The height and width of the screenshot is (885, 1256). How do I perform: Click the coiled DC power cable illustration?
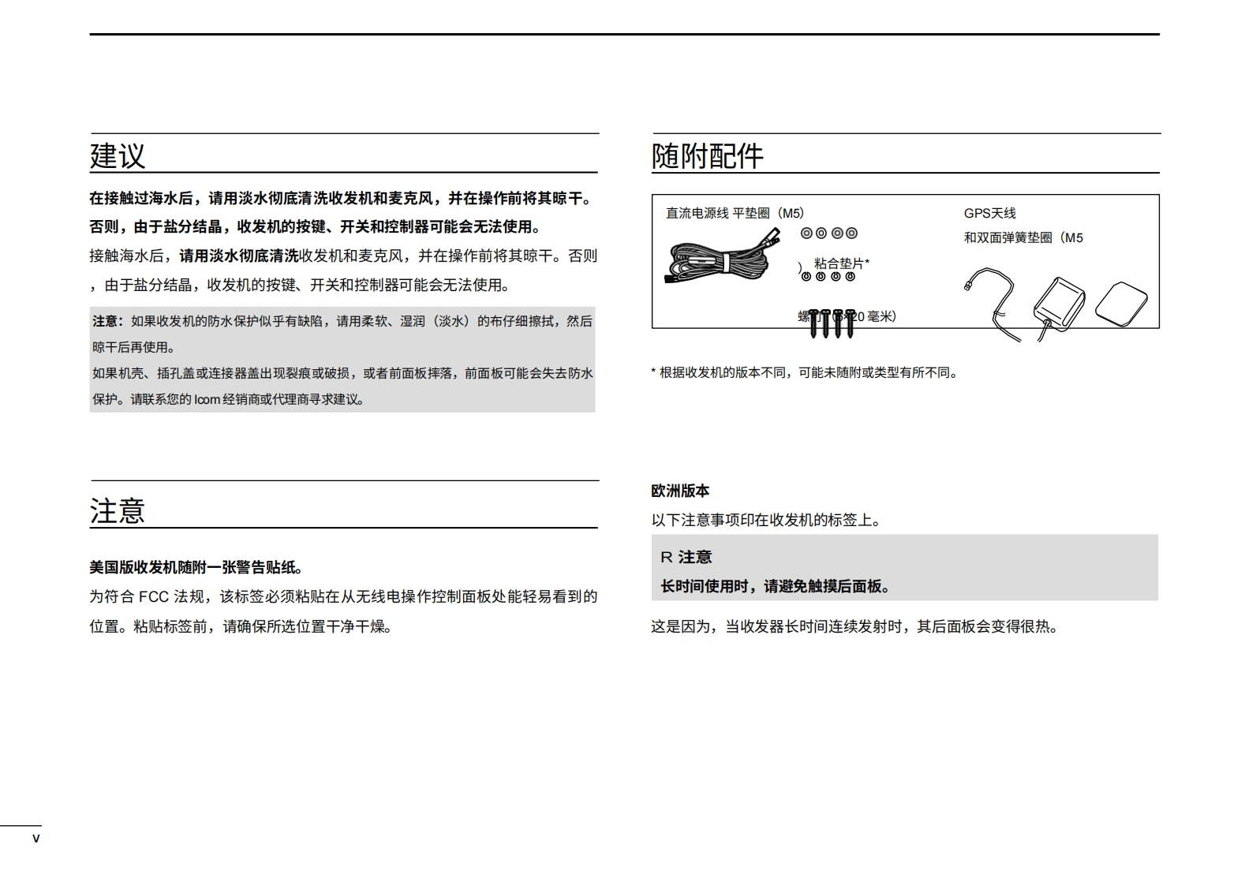pos(710,259)
